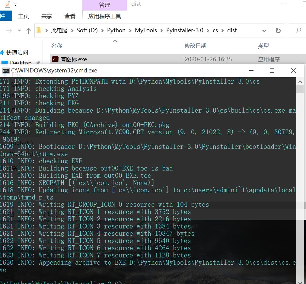
Task: Select the dist breadcrumb segment
Action: click(x=232, y=30)
